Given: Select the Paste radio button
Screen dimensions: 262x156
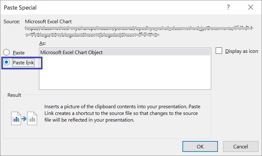Looking at the screenshot, I should [x=6, y=52].
